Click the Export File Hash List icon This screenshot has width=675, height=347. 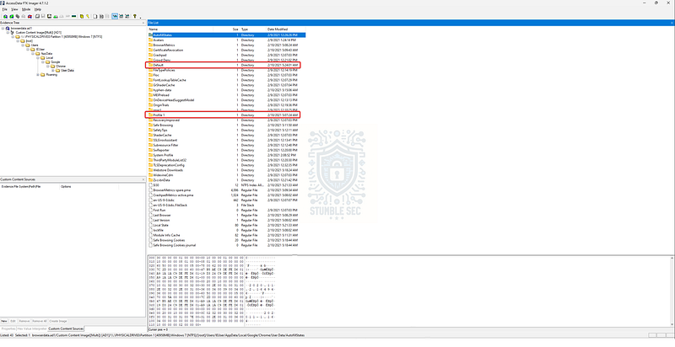(x=101, y=16)
